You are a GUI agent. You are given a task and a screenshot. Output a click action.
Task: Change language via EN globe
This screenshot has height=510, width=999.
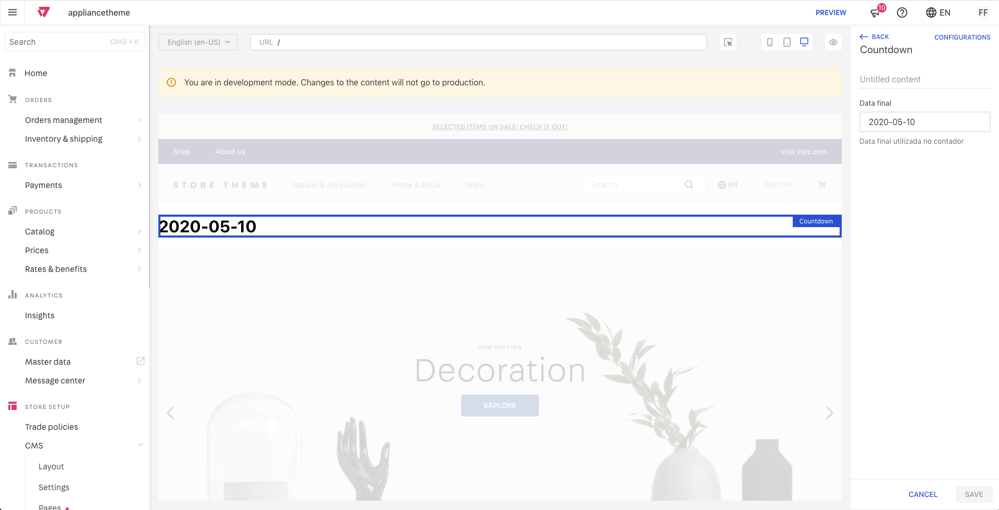(938, 13)
